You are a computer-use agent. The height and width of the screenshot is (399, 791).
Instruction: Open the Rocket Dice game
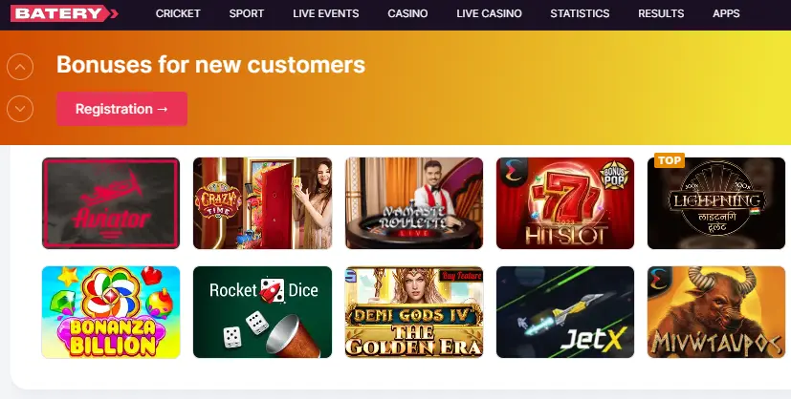[x=262, y=312]
